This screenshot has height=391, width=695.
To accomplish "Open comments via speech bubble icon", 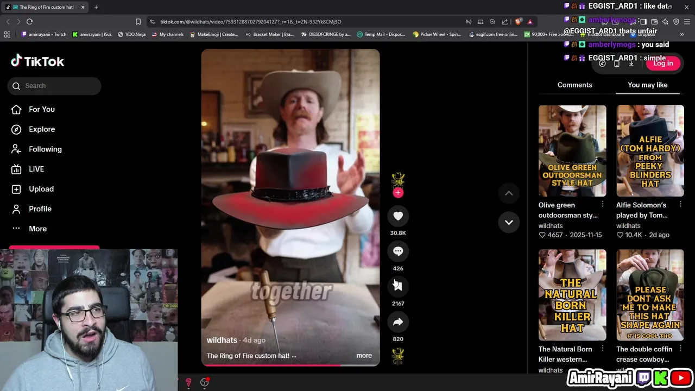I will tap(398, 251).
